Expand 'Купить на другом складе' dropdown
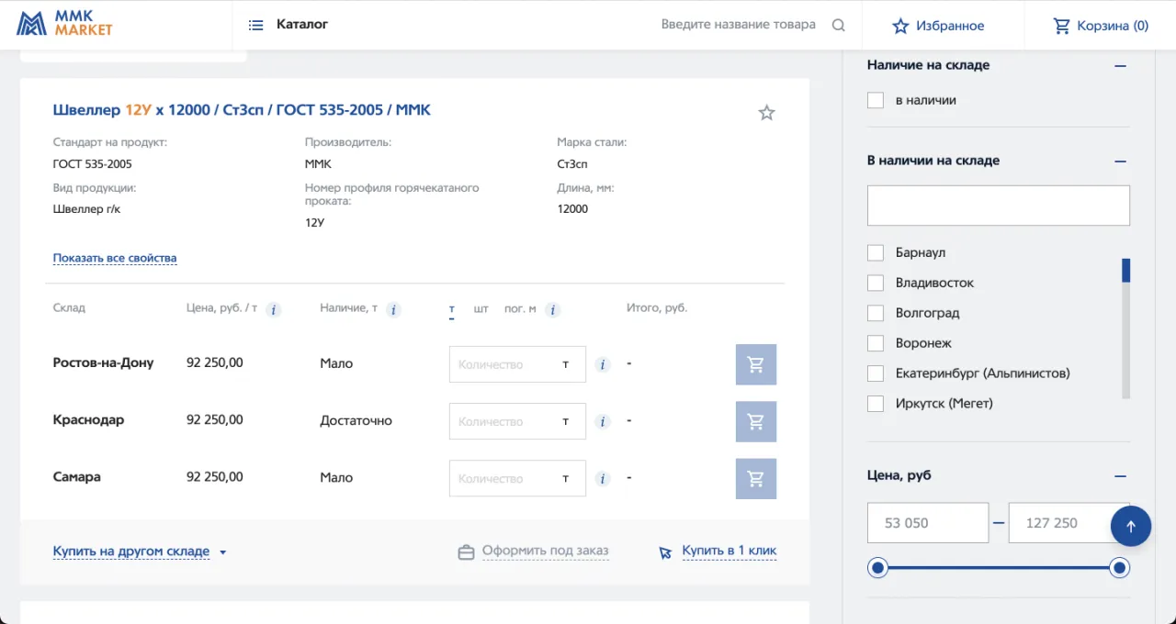Viewport: 1176px width, 624px height. coord(140,552)
